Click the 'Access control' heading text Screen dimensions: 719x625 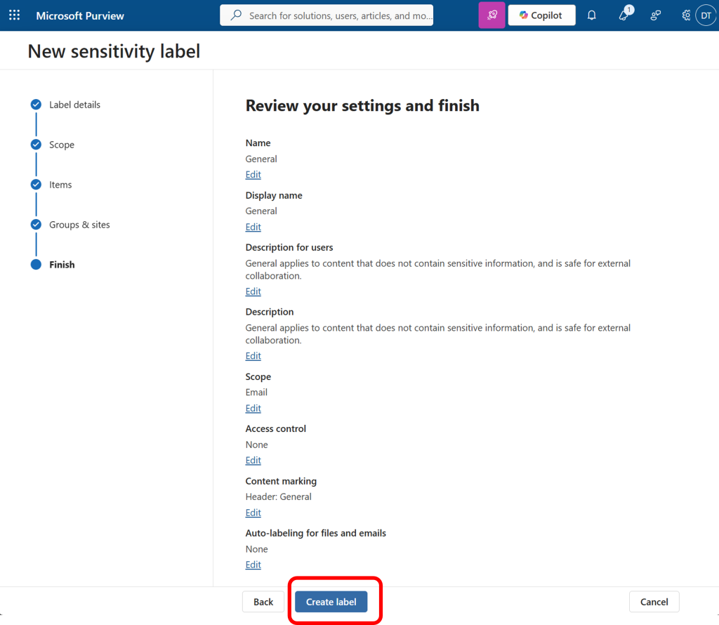point(275,429)
